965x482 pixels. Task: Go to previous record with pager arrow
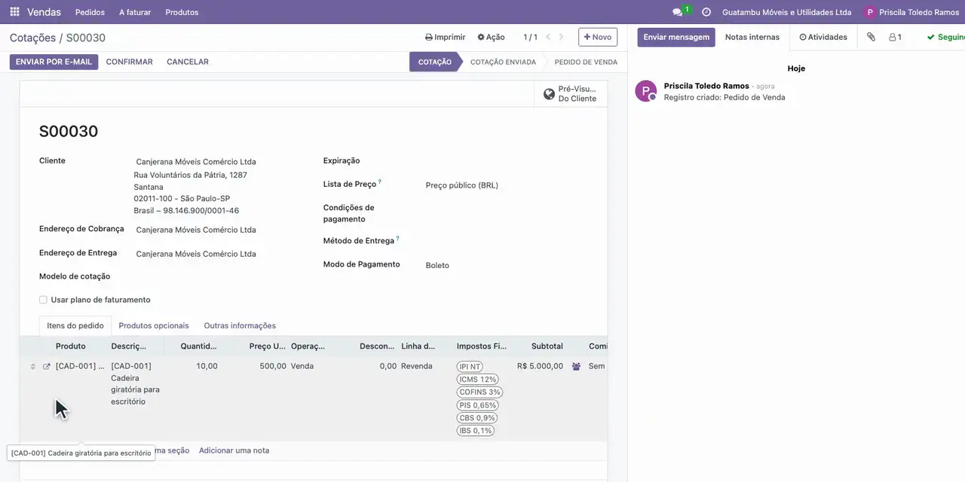point(548,37)
